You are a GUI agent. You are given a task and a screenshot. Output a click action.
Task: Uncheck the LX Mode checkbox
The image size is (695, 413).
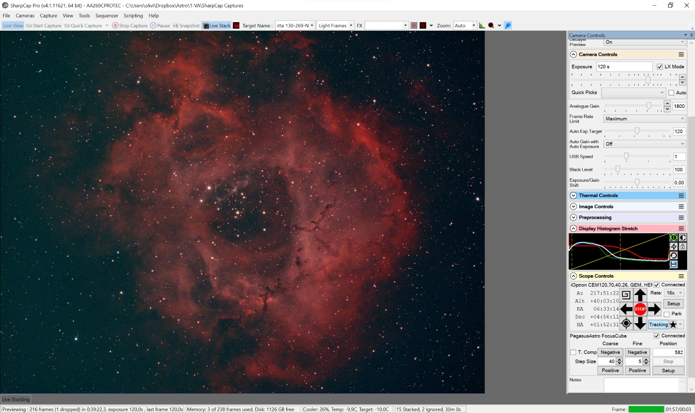660,67
